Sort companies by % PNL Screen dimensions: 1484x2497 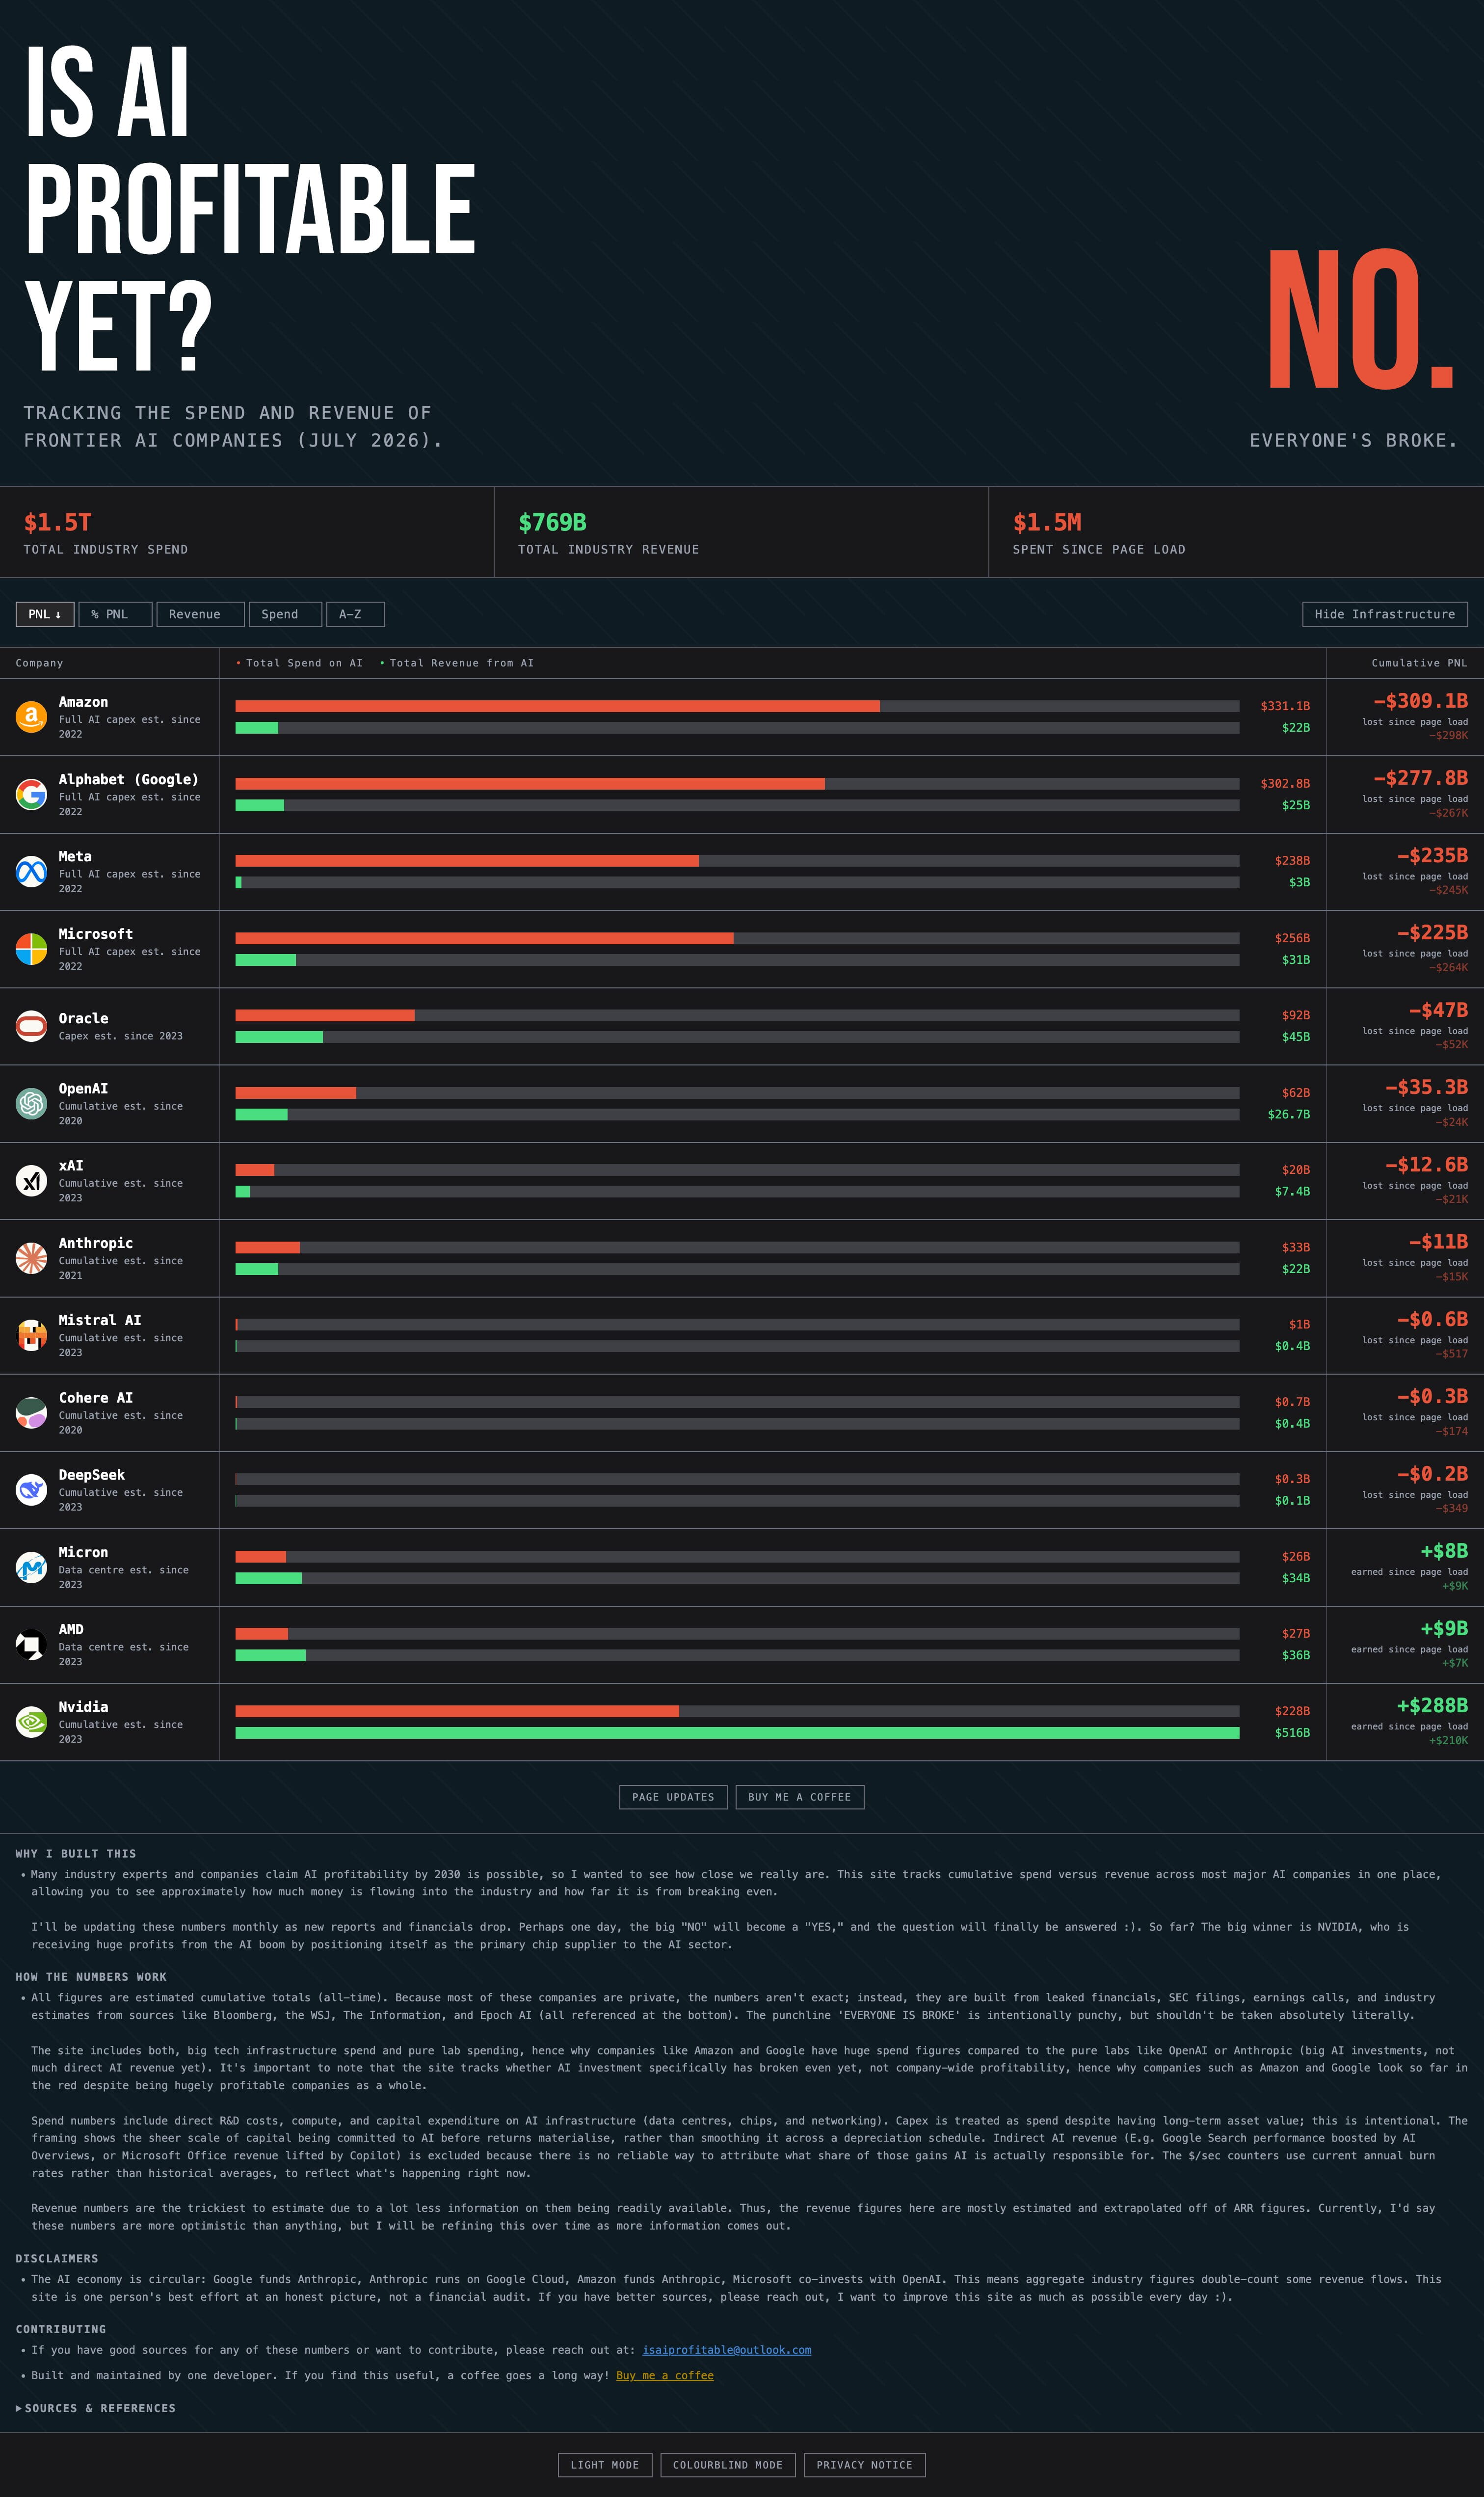pos(115,614)
